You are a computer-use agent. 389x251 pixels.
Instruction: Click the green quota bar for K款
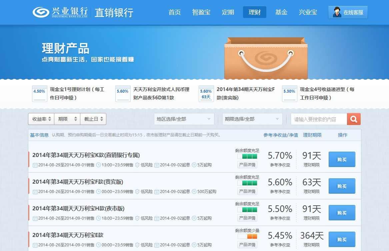pos(247,156)
